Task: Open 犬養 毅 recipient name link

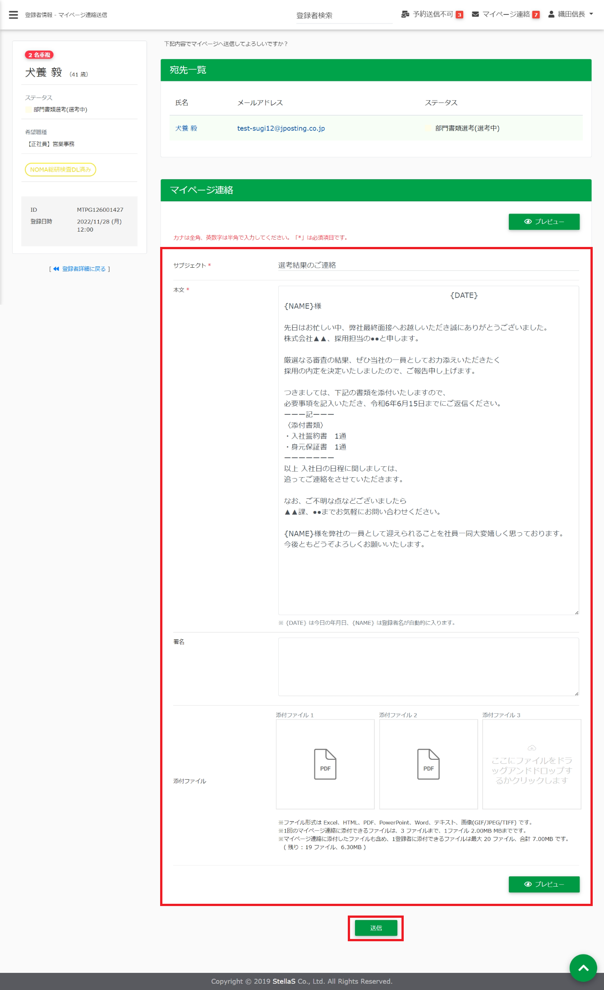Action: pyautogui.click(x=186, y=128)
